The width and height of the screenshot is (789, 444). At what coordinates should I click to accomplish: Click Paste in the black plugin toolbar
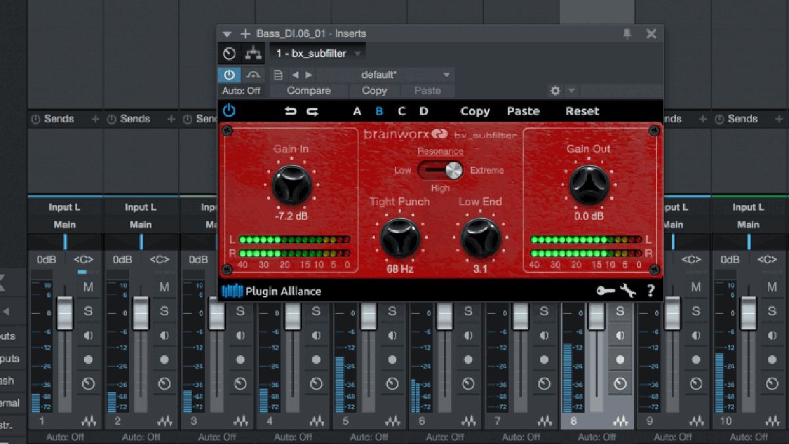(x=523, y=111)
